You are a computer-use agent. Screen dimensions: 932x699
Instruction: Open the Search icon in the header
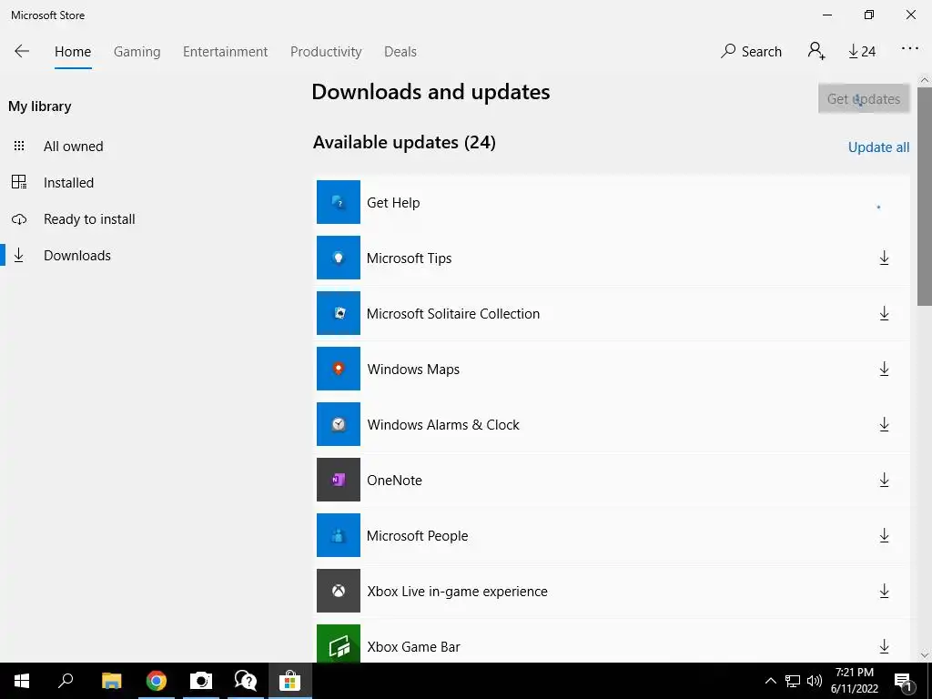point(751,52)
